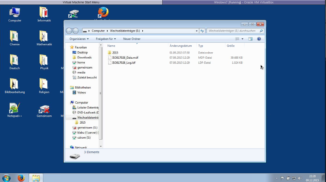Click the volume icon in system tray
326x182 pixels.
tap(300, 178)
